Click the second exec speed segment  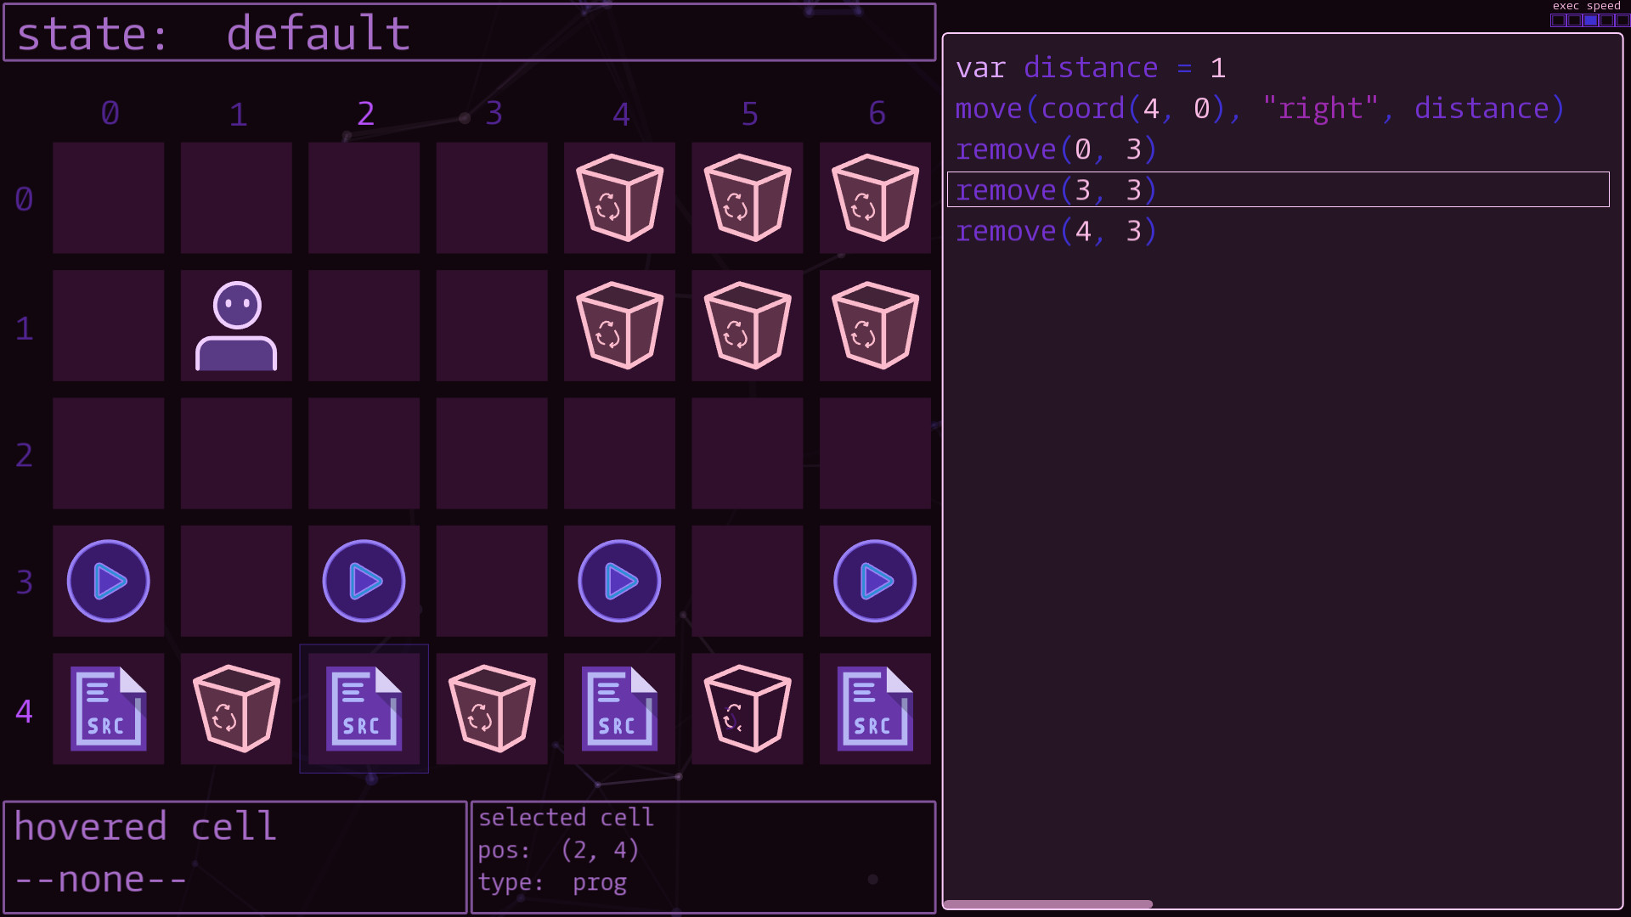tap(1574, 20)
